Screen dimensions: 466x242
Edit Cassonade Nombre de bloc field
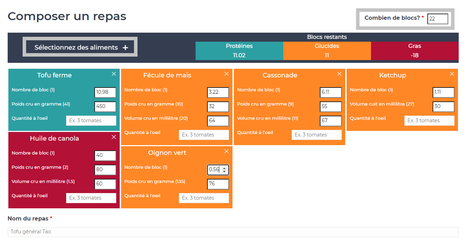coord(331,92)
